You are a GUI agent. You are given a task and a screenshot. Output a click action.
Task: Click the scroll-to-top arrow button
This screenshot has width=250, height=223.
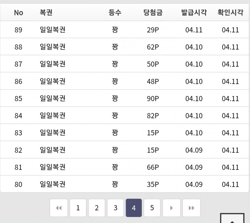click(232, 218)
